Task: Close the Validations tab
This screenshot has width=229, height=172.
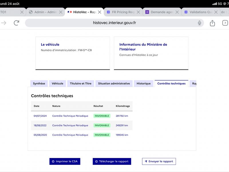Action: click(216, 12)
